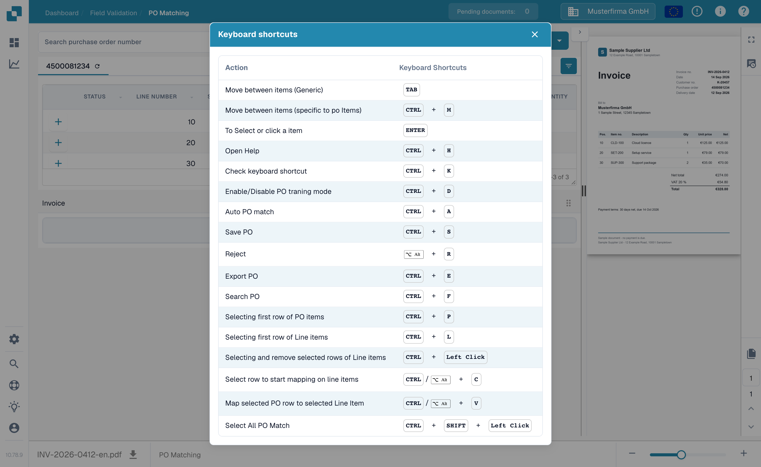Click the lightbulb ideas icon
This screenshot has height=467, width=761.
point(14,406)
